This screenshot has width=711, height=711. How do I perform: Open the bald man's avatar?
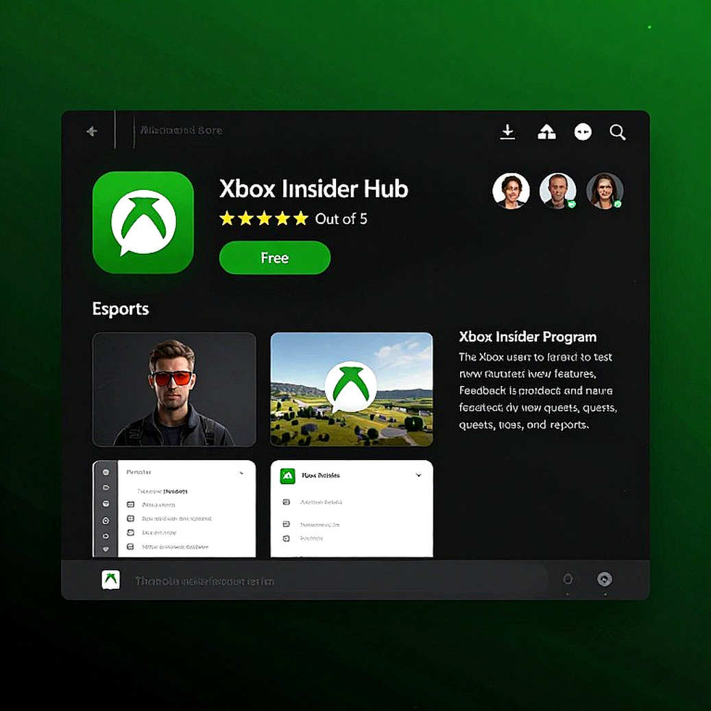tap(557, 191)
